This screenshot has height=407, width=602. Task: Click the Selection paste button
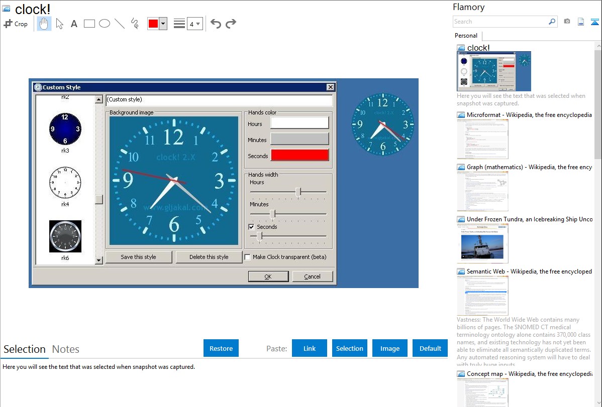click(349, 348)
